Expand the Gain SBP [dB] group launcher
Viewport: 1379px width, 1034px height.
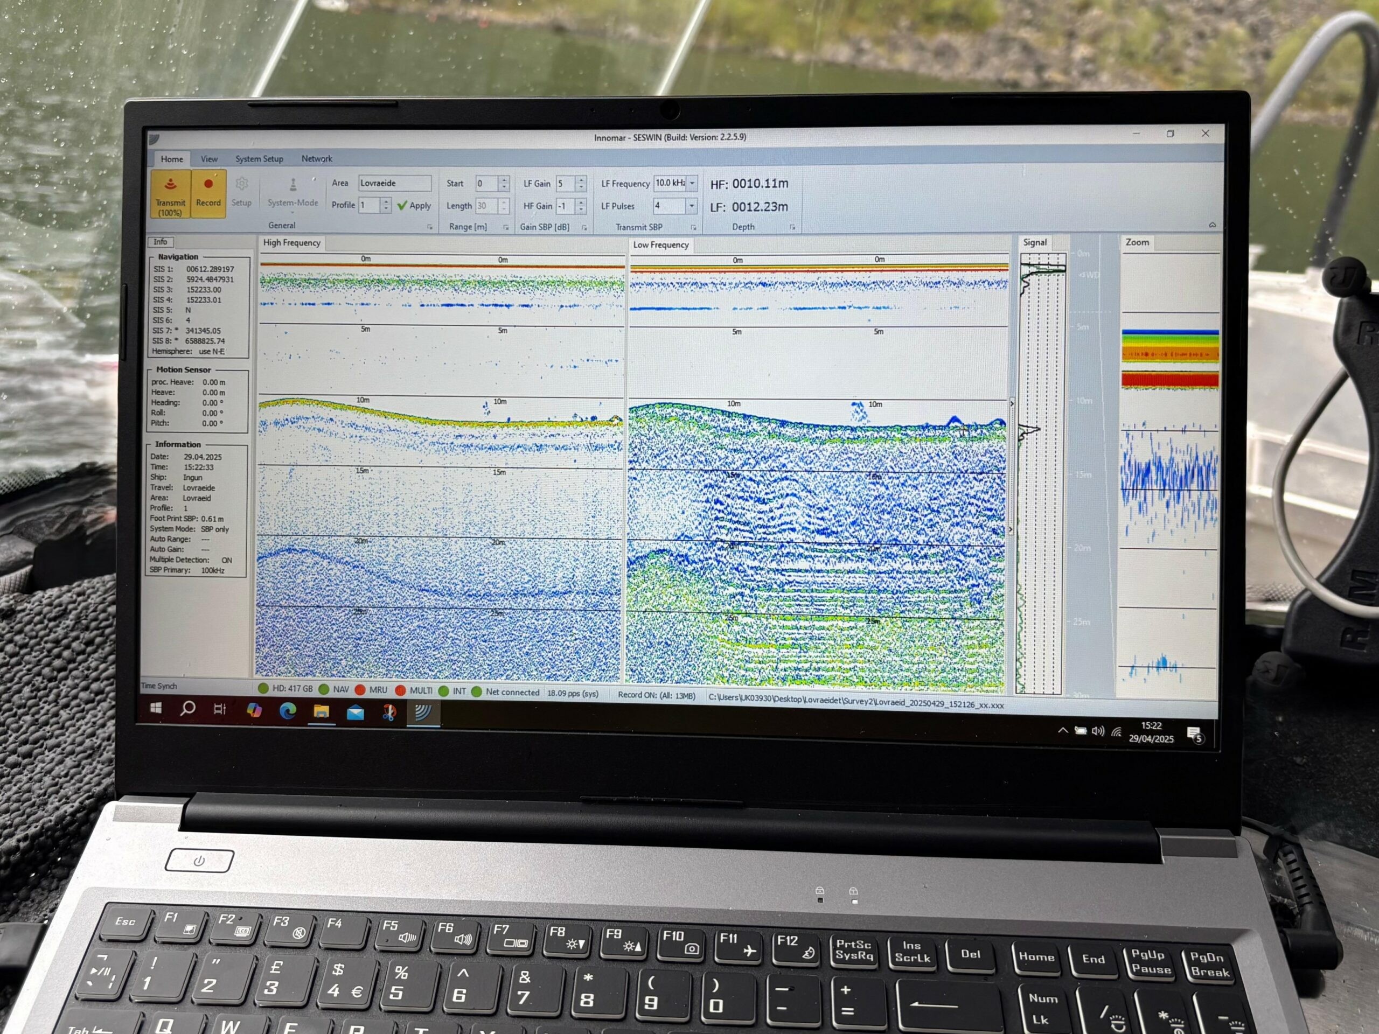point(584,227)
